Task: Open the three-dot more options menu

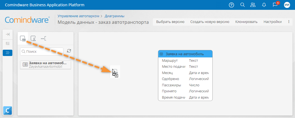Action: click(289, 22)
